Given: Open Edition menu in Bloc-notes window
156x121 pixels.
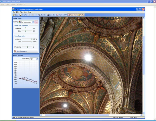Looking at the screenshot, I should (8, 4).
